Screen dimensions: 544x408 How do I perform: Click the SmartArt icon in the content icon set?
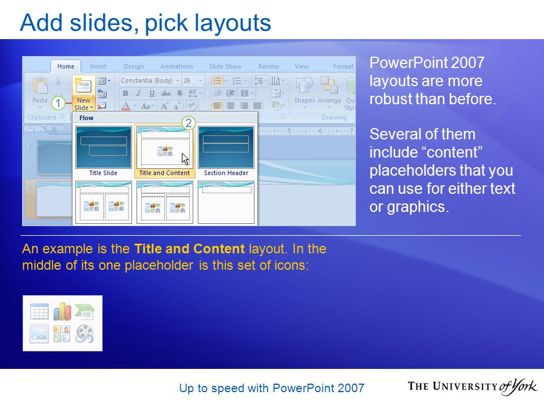(x=84, y=311)
